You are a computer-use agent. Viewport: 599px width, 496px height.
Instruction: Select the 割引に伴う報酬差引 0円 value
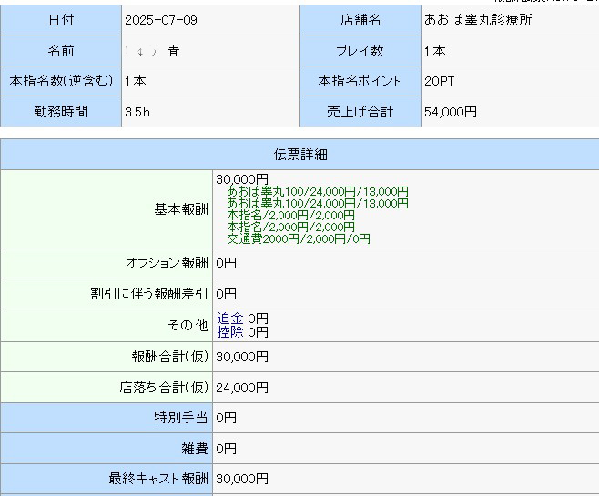pyautogui.click(x=226, y=294)
